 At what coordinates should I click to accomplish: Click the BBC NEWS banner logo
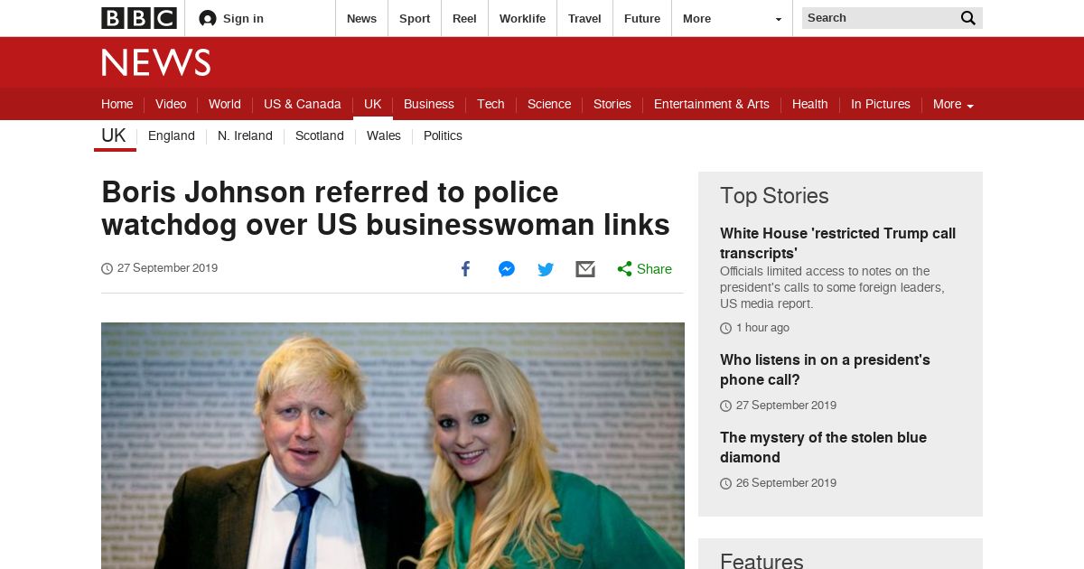click(x=156, y=62)
